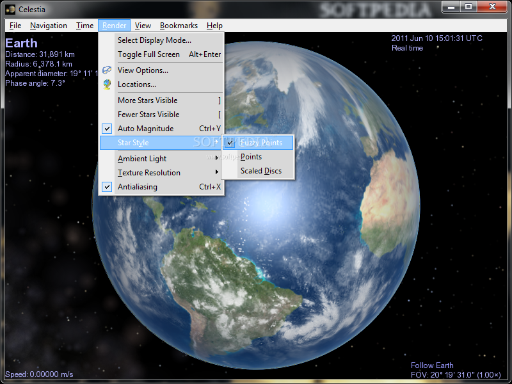Maximize the Celestia window
Image resolution: width=512 pixels, height=384 pixels.
click(468, 6)
